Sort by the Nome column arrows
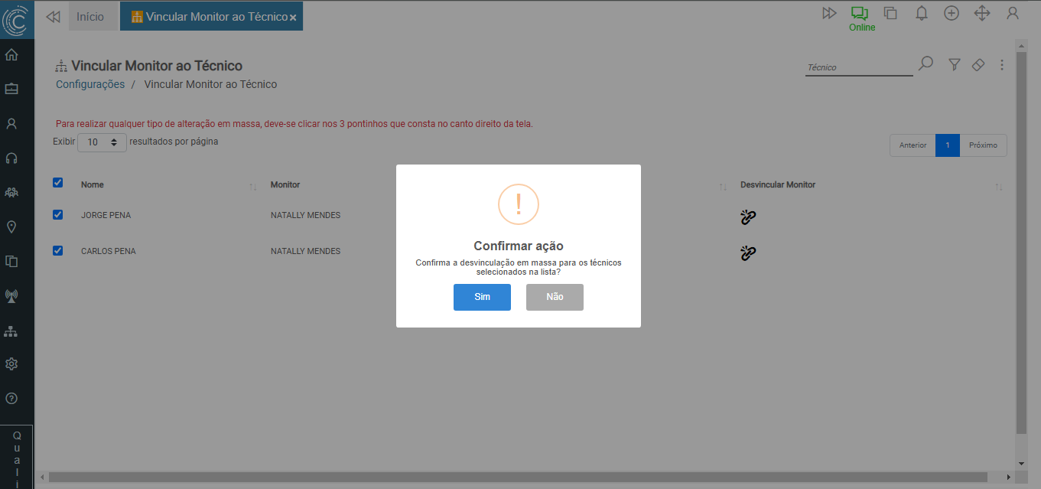 tap(252, 187)
